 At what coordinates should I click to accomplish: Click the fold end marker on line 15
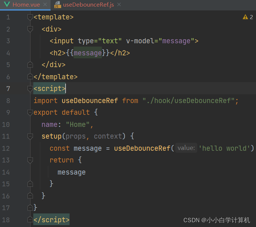[x=30, y=184]
